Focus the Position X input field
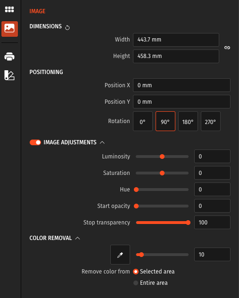Screen dimensions: 239x298 (x=181, y=85)
